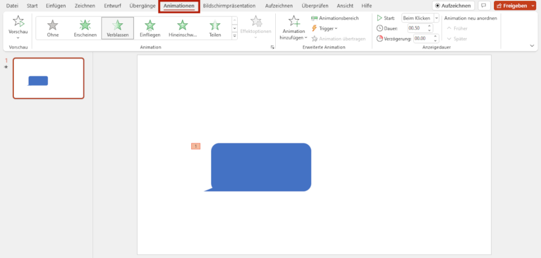Select the Animationen tab
Screen dimensions: 541x258
pyautogui.click(x=179, y=6)
